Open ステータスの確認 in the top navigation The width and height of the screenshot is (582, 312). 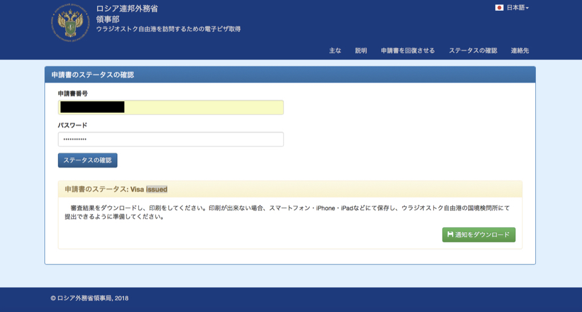coord(473,51)
